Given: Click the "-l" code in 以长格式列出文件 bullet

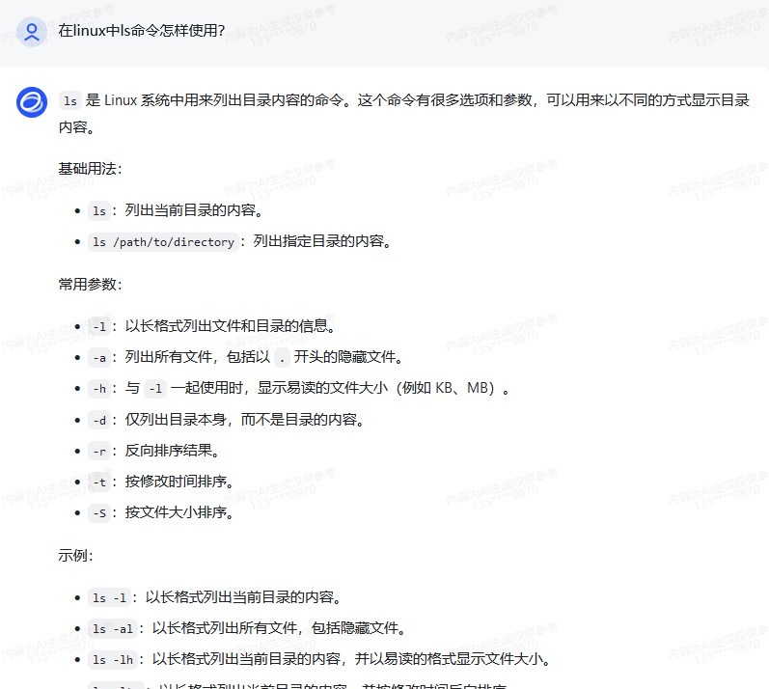Looking at the screenshot, I should click(99, 326).
